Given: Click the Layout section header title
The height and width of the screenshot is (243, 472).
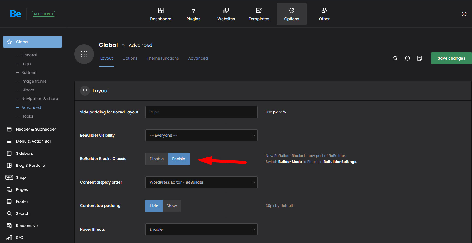Looking at the screenshot, I should point(101,91).
